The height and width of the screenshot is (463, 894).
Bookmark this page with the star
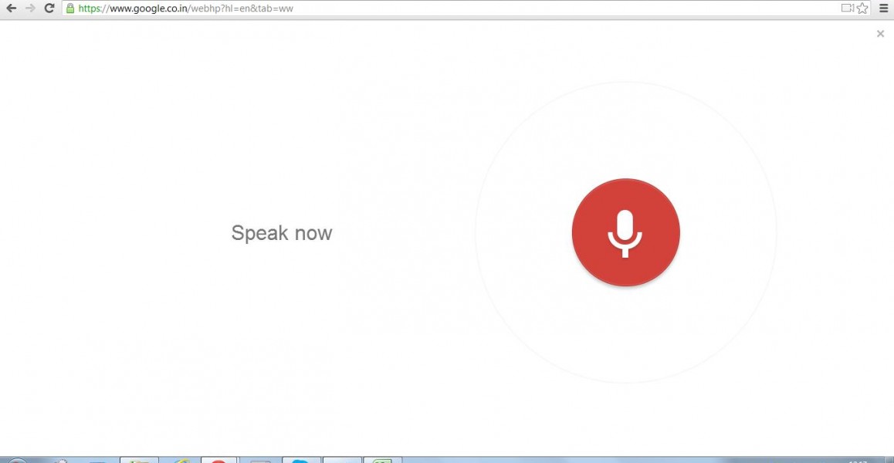(x=862, y=8)
